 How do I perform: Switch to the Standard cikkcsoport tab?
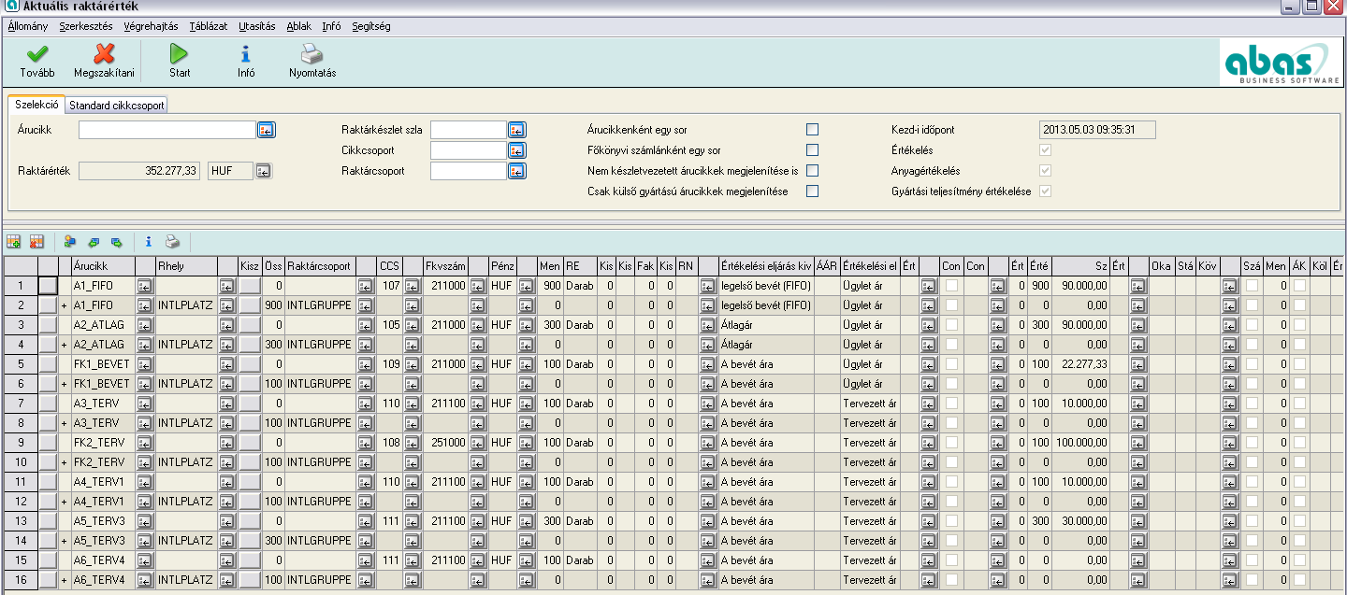(116, 106)
